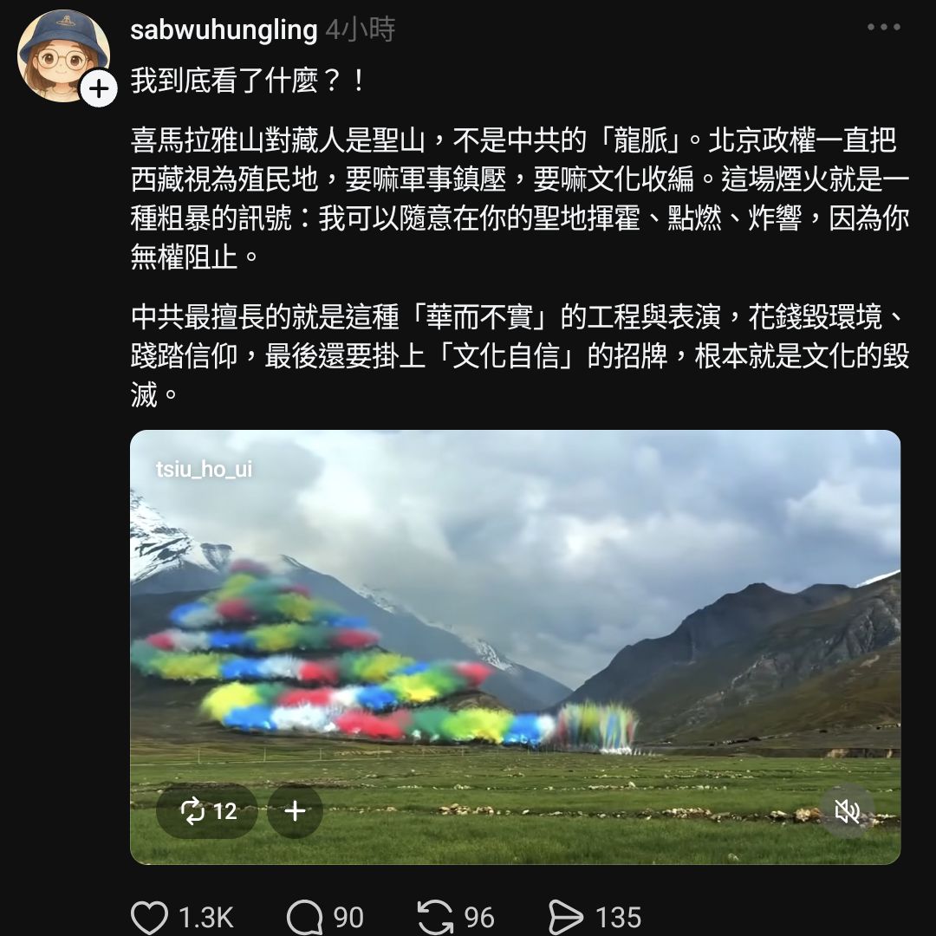Image resolution: width=936 pixels, height=936 pixels.
Task: Unmute the video with the speaker icon
Action: click(x=847, y=811)
